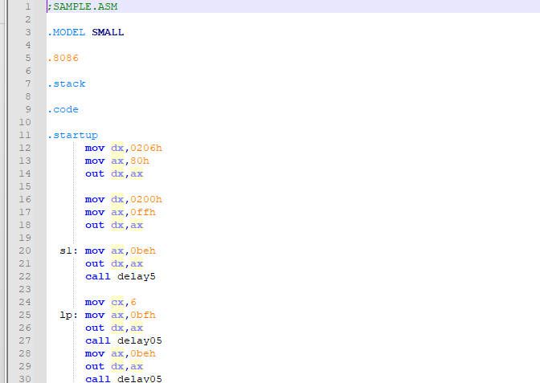Click 'call' keyword on line 22

click(98, 277)
